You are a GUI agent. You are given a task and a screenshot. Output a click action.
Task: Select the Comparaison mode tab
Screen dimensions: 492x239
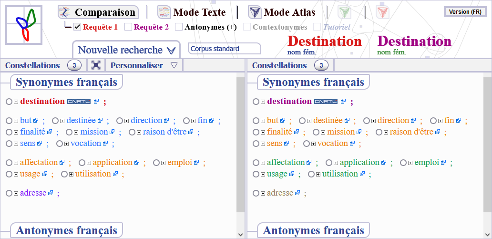tap(98, 12)
